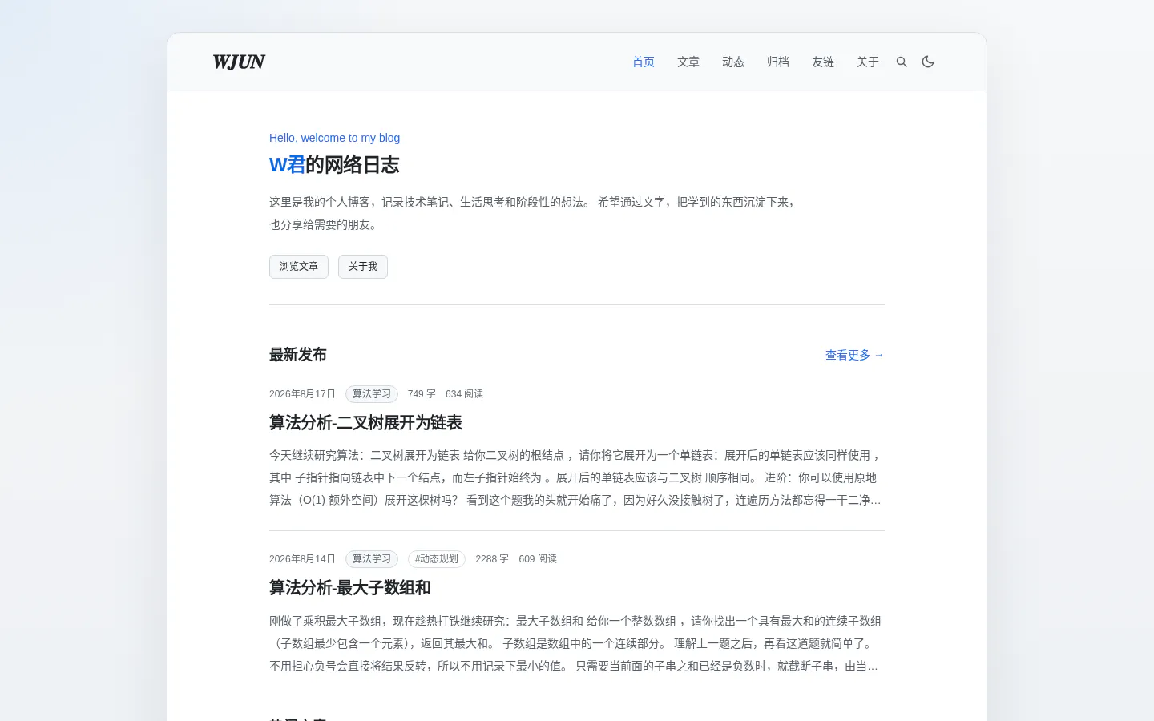Image resolution: width=1154 pixels, height=721 pixels.
Task: Select 算法学习 tag on the August 14 post
Action: coord(372,558)
